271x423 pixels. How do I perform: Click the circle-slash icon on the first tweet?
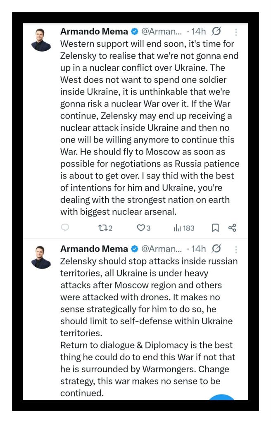(x=216, y=31)
